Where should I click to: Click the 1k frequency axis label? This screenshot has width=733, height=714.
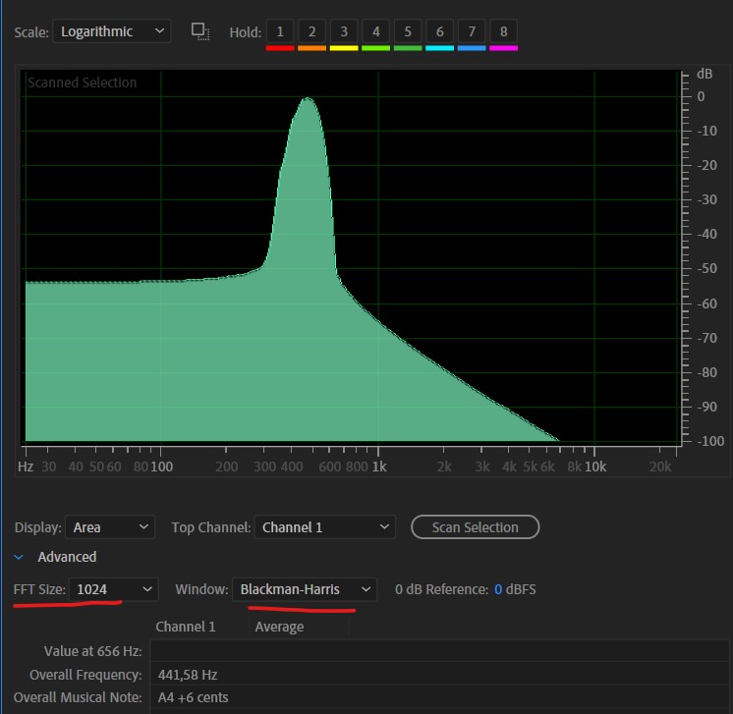379,467
